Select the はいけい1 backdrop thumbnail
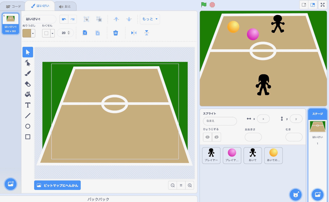This screenshot has height=202, width=329. pyautogui.click(x=11, y=24)
